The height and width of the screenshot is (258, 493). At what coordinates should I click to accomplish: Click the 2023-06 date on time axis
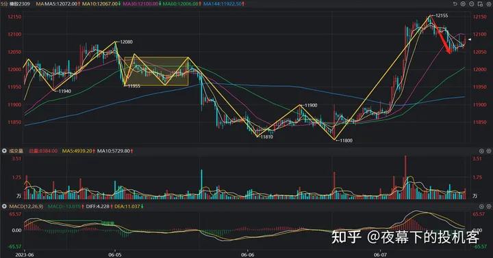pos(24,255)
